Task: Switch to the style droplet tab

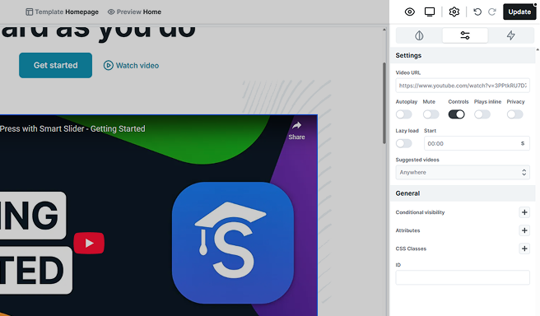Action: [x=419, y=35]
